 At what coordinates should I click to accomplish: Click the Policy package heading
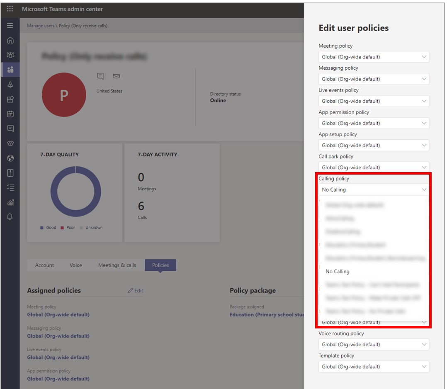pos(253,291)
